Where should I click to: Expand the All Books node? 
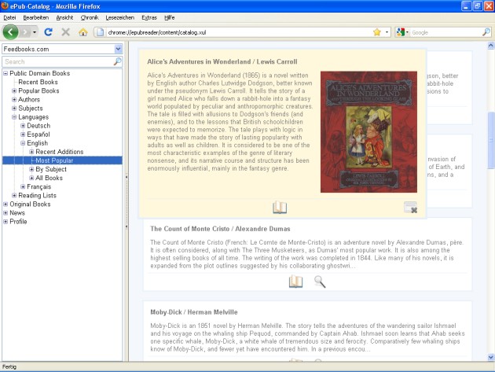(31, 178)
